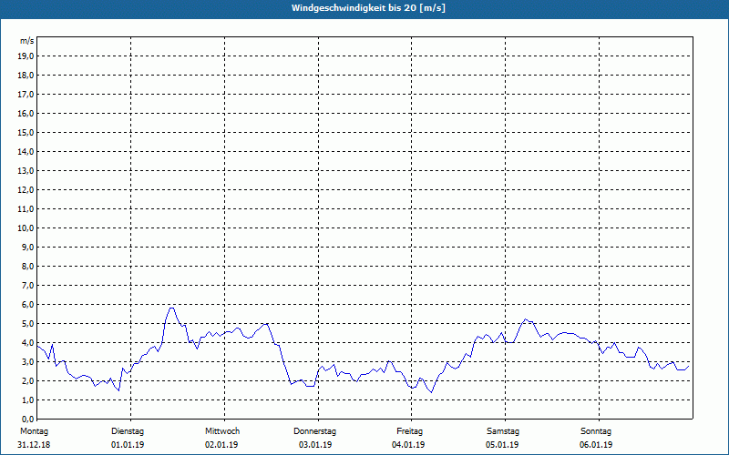Click the 2,0 y-axis label
Viewport: 729px width, 455px height.
(x=27, y=380)
